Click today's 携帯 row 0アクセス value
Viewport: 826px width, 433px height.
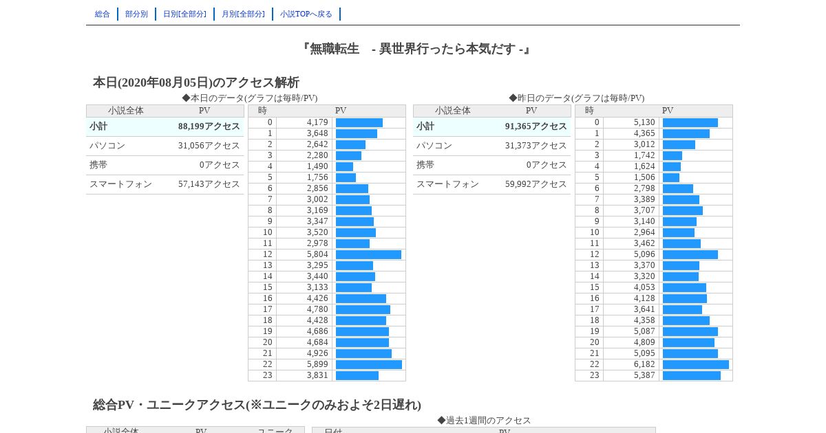pyautogui.click(x=220, y=165)
